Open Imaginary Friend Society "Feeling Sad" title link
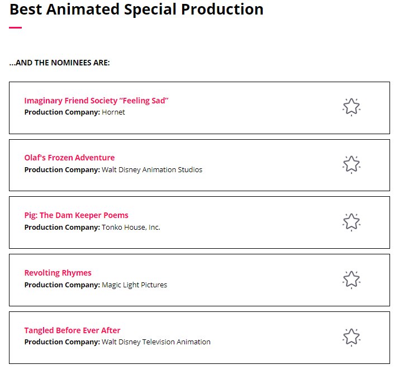Image resolution: width=399 pixels, height=374 pixels. (x=96, y=101)
